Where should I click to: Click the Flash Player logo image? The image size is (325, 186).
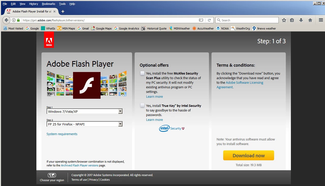[87, 85]
